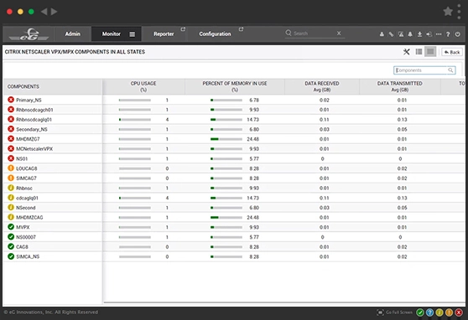Pop out Reporter in new window icon
Viewport: 468px width, 320px height.
(x=183, y=29)
